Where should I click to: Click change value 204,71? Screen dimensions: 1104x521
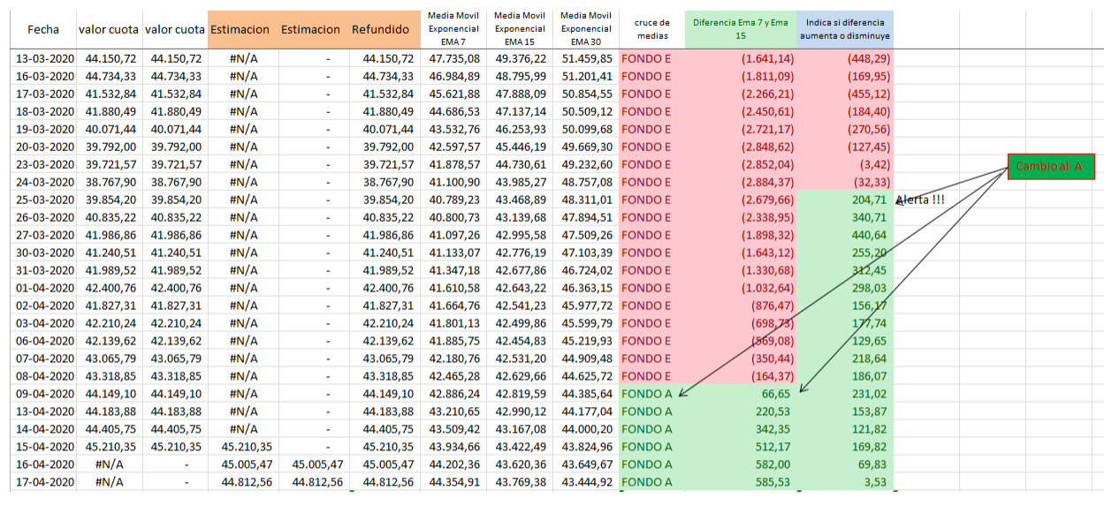coord(845,200)
